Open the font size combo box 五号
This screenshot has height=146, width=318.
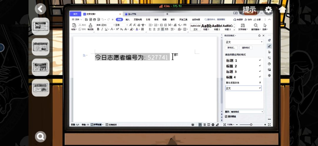pyautogui.click(x=121, y=25)
